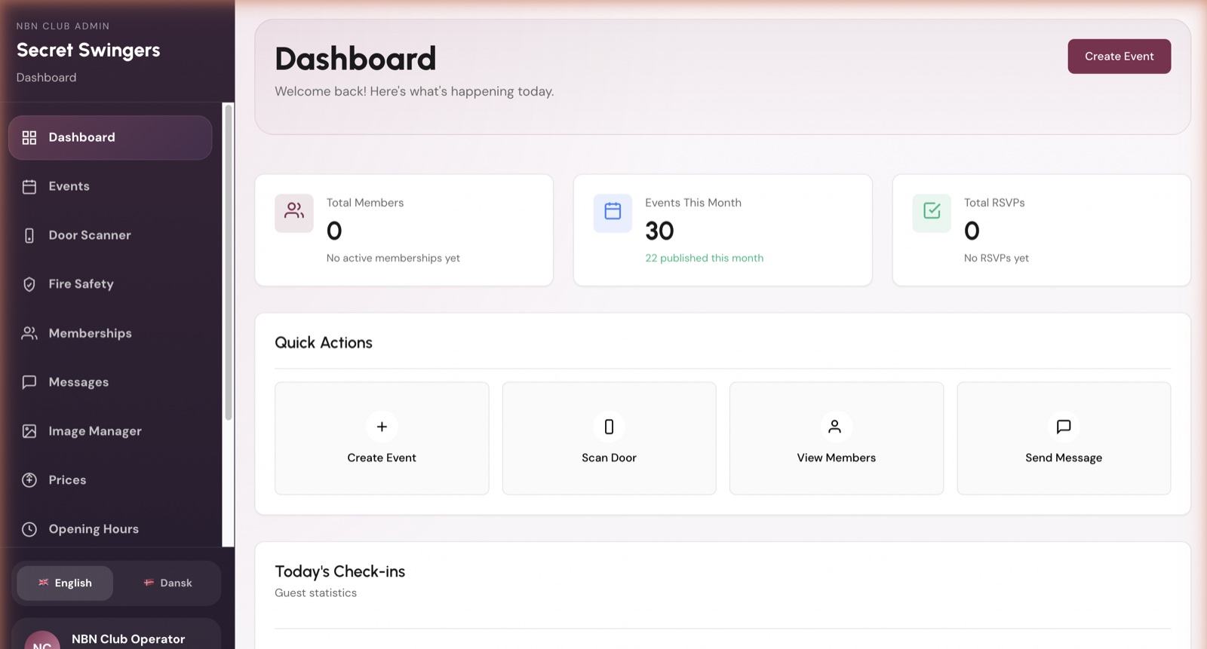Click the Prices coin icon
This screenshot has width=1207, height=649.
point(29,480)
